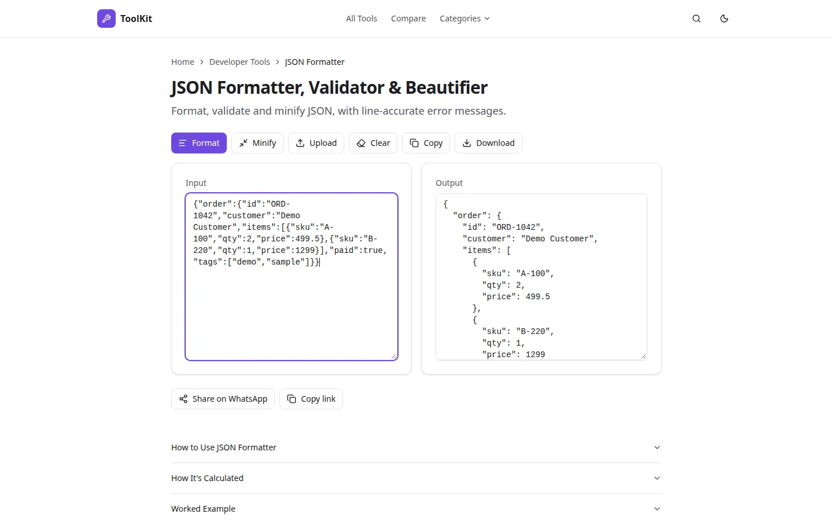Toggle dark mode with the moon icon

tap(724, 19)
